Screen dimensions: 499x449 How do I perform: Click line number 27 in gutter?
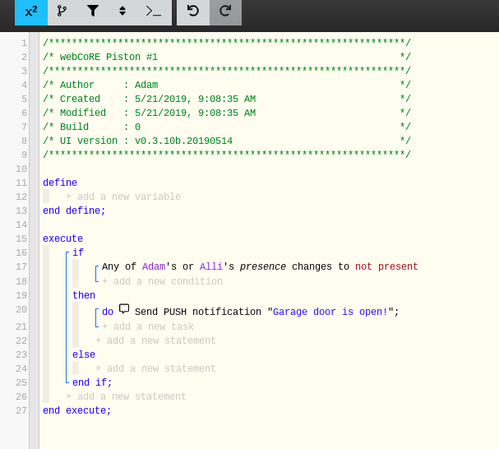(21, 410)
